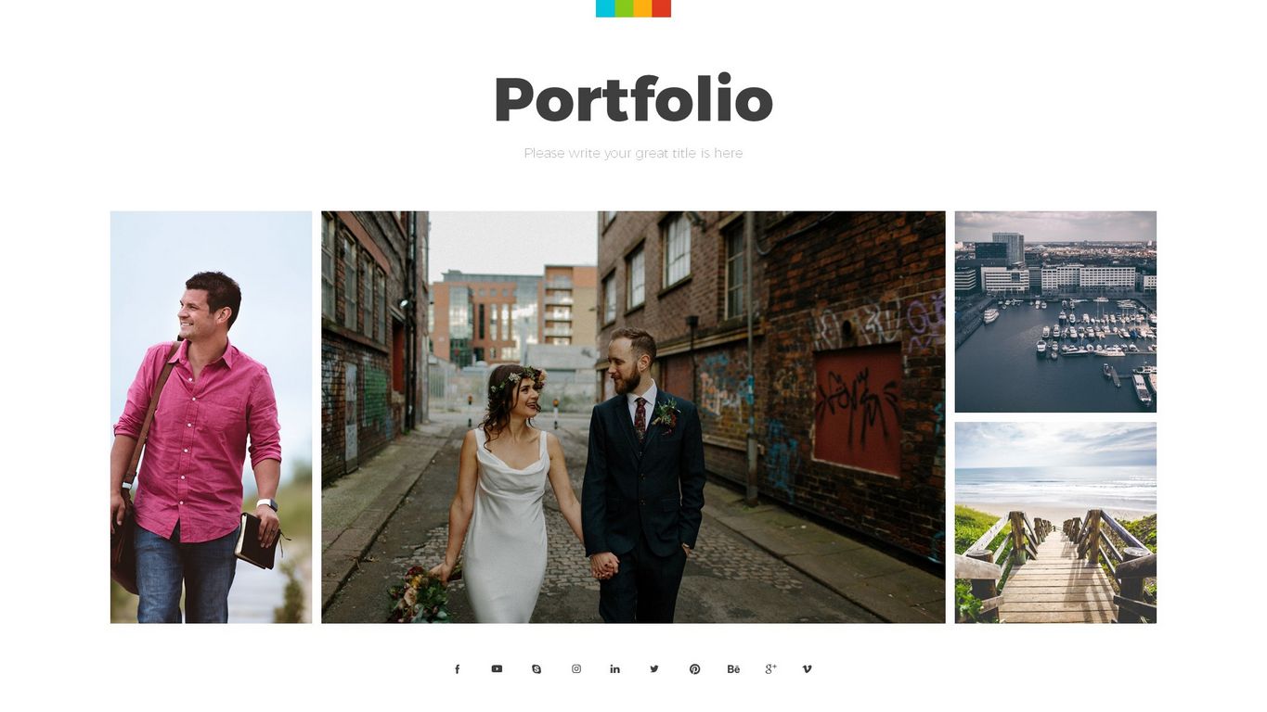This screenshot has height=712, width=1267.
Task: Click the red color block at top
Action: point(661,8)
